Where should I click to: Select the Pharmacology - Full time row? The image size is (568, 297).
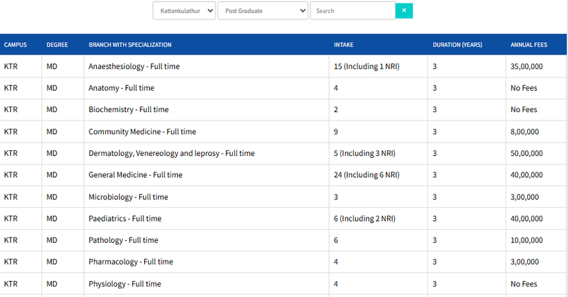pos(130,262)
